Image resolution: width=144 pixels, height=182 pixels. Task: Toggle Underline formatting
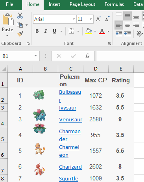coord(54,31)
